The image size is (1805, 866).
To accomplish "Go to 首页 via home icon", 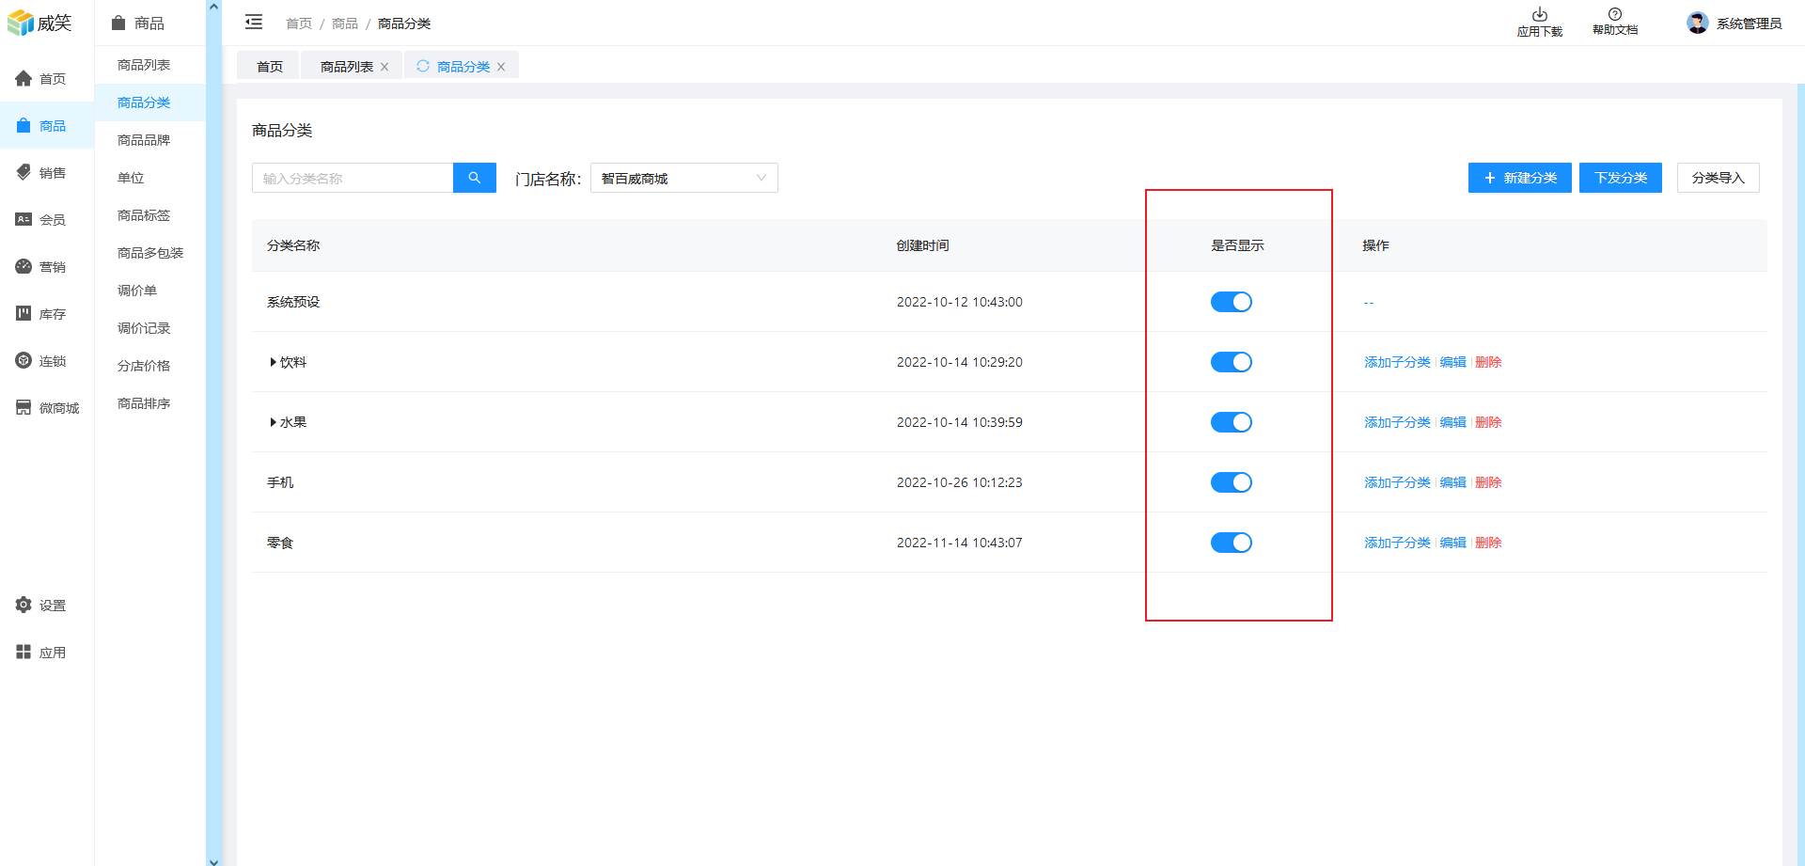I will click(24, 79).
